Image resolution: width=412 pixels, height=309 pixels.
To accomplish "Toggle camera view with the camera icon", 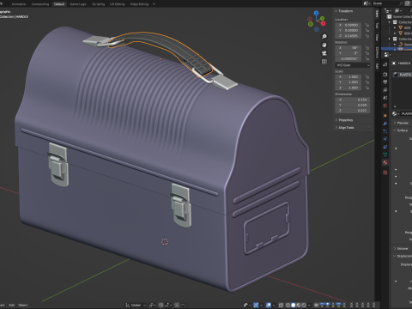I will pos(324,53).
